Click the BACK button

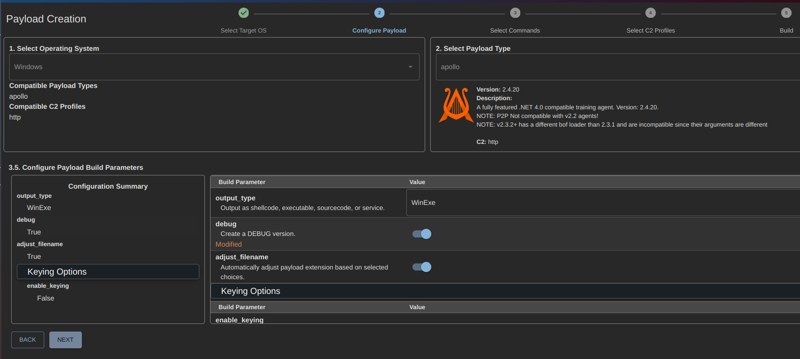click(27, 340)
